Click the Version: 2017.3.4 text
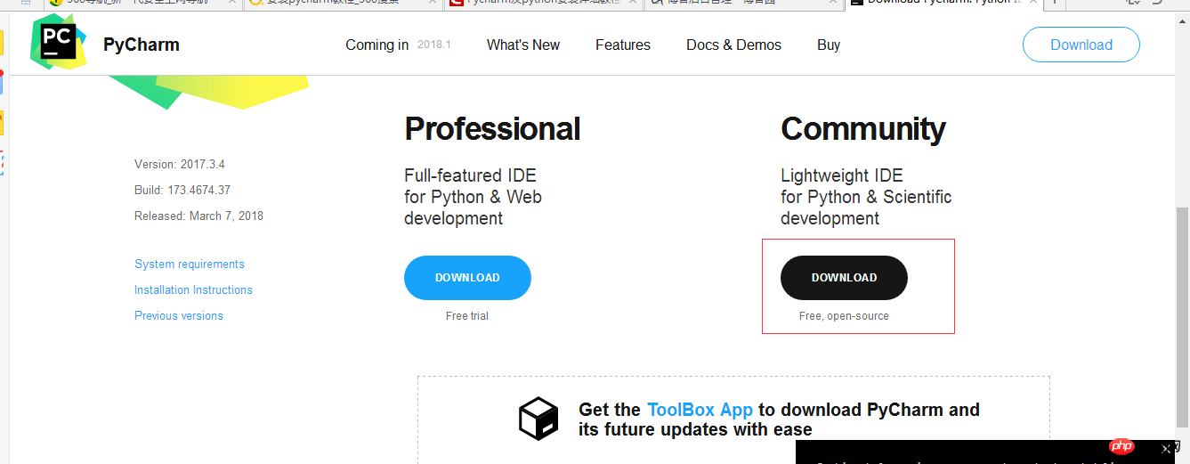 [x=180, y=165]
